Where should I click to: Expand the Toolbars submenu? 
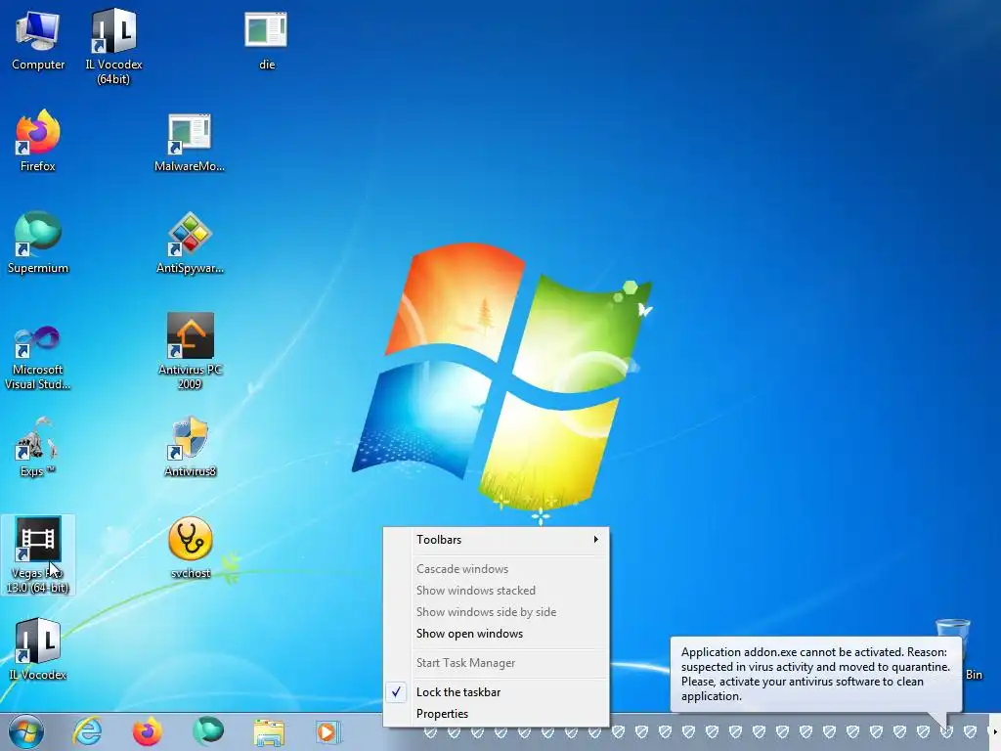point(496,540)
